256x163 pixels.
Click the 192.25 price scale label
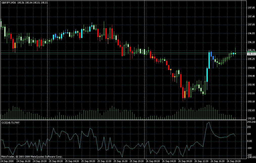[251, 118]
